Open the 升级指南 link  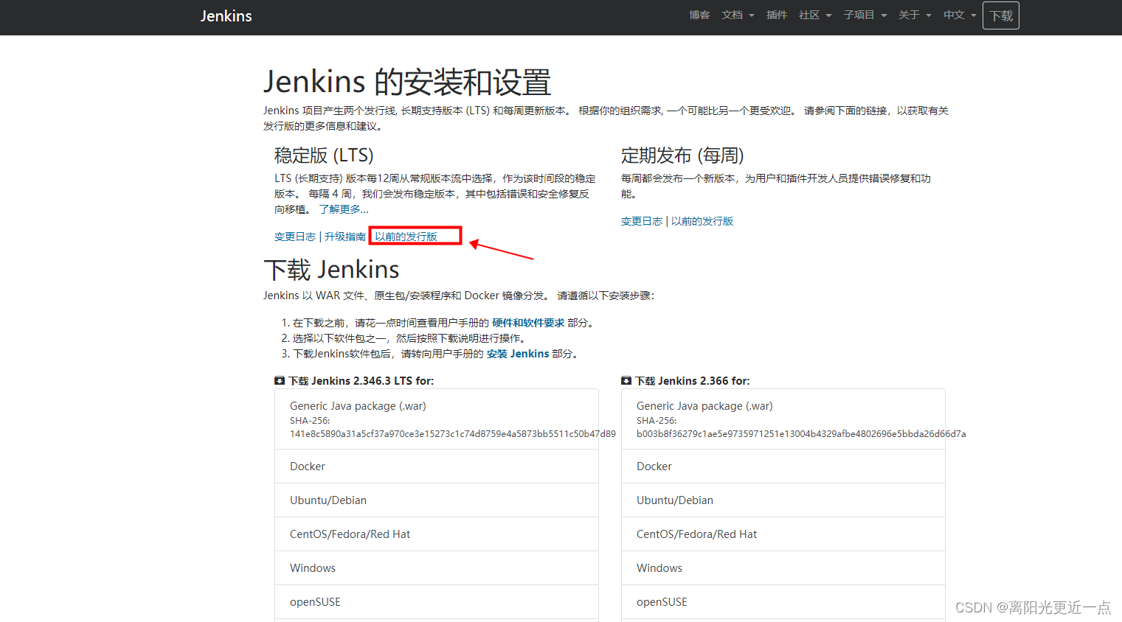pos(345,237)
